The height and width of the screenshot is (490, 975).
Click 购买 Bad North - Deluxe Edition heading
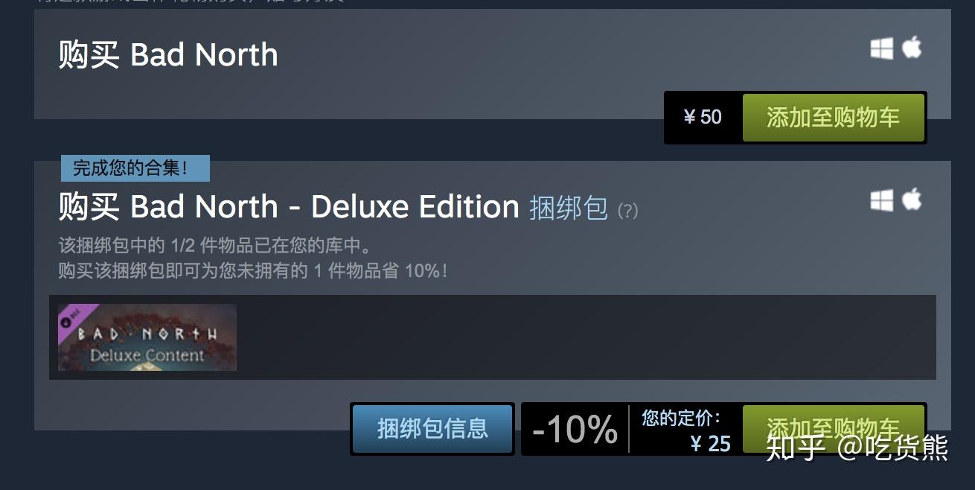289,207
